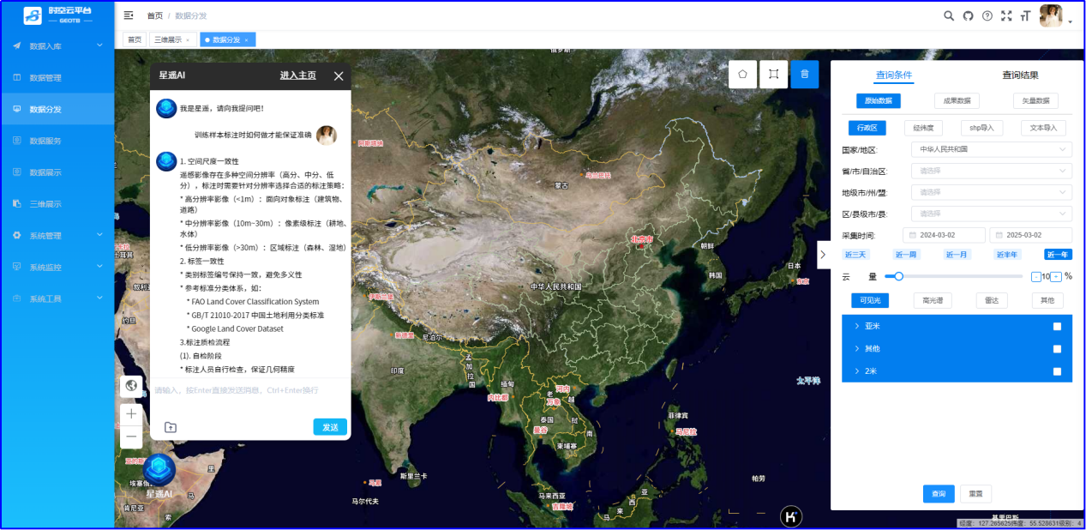The width and height of the screenshot is (1086, 530).
Task: Open the 省/市/自治区 dropdown
Action: [991, 171]
